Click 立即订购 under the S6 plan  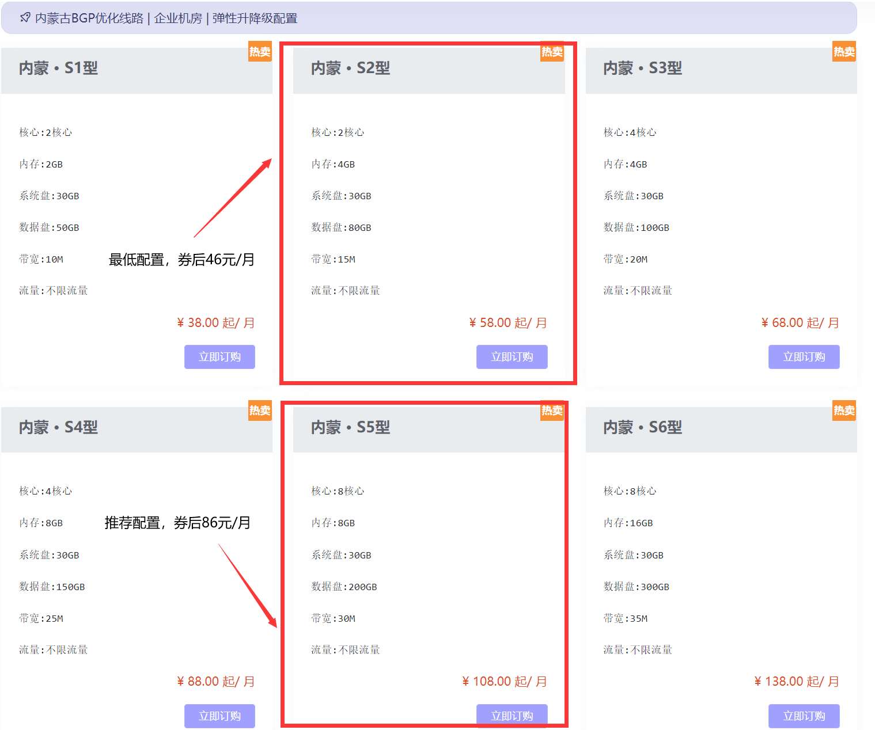coord(804,716)
